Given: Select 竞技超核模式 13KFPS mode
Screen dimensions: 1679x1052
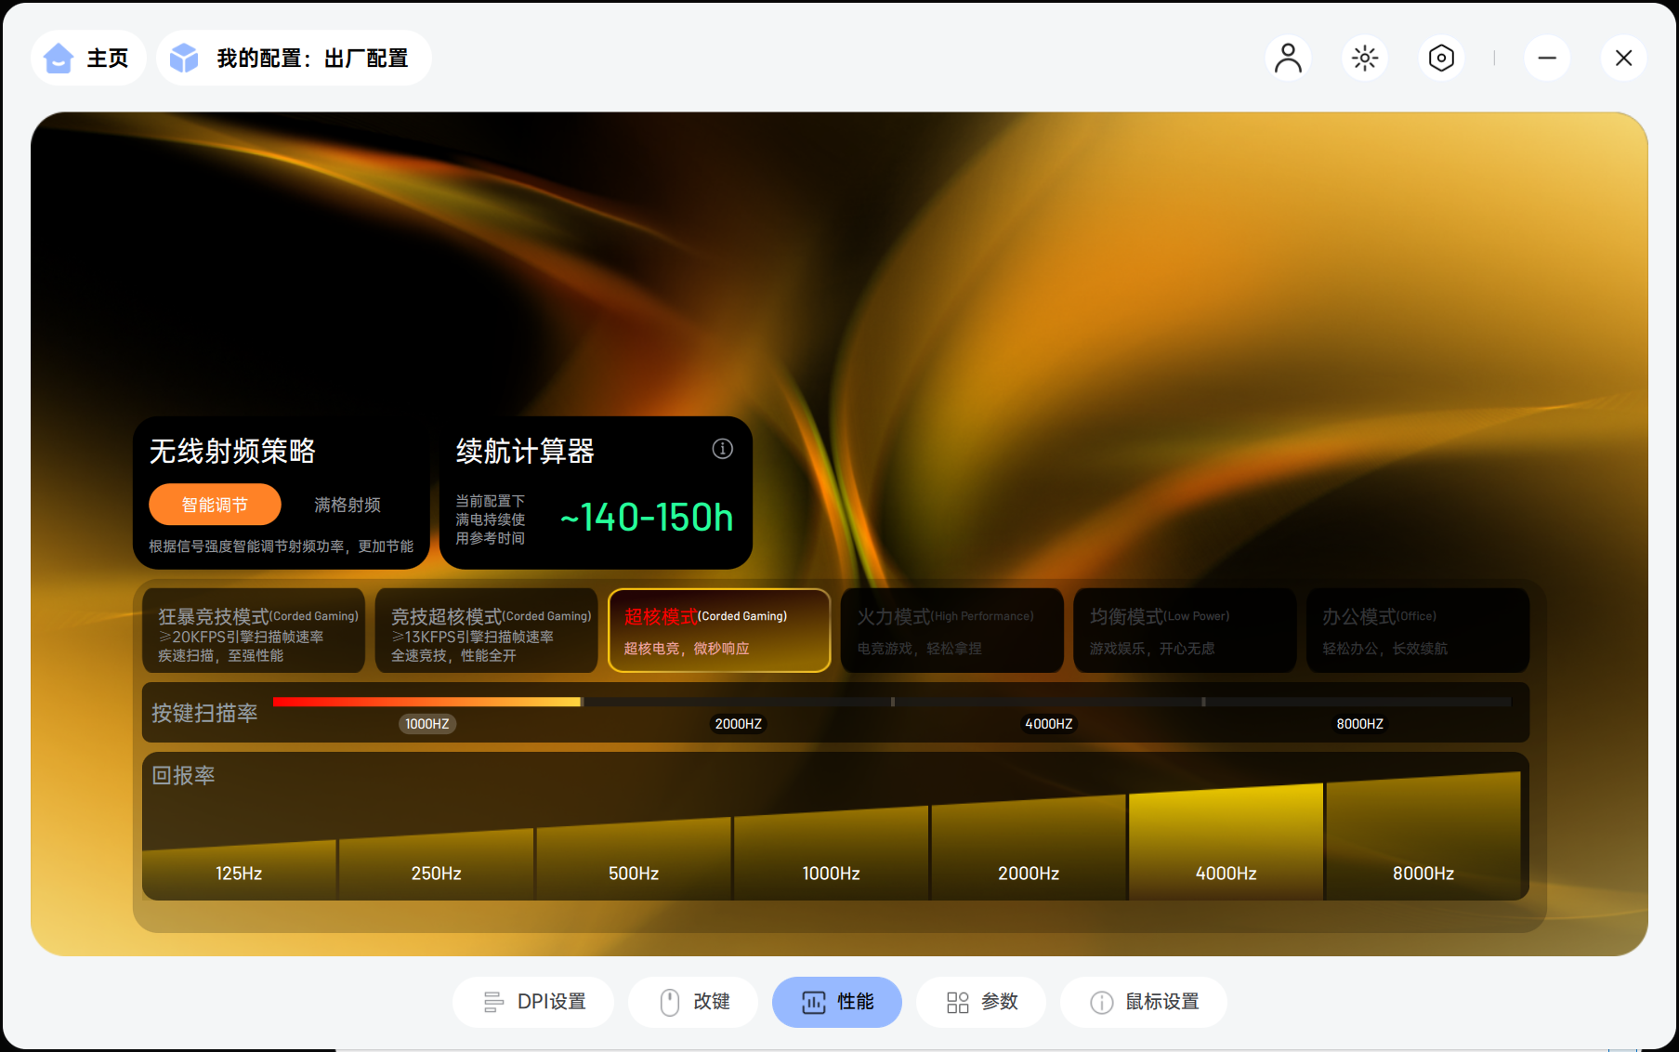Looking at the screenshot, I should point(486,630).
